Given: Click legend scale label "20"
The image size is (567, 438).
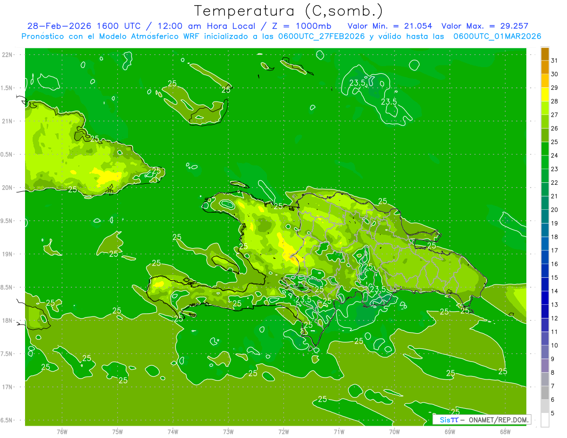Looking at the screenshot, I should coord(555,210).
